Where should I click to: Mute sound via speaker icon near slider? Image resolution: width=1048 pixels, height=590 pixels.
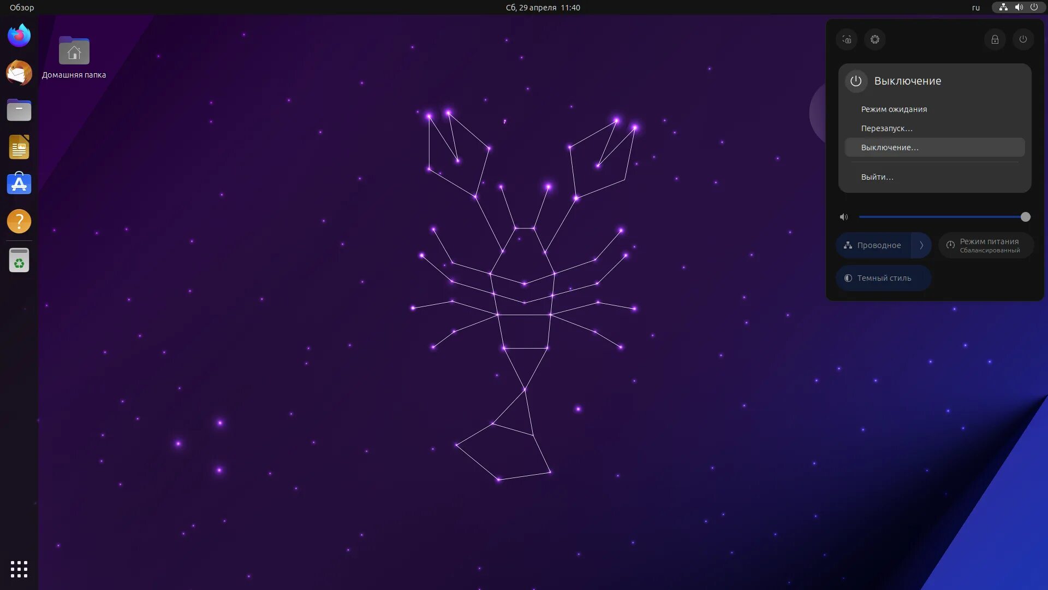[x=844, y=217]
